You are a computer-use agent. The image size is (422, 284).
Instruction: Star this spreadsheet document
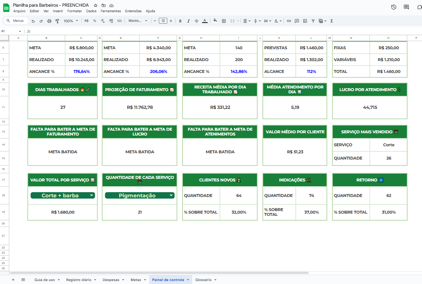coord(96,6)
